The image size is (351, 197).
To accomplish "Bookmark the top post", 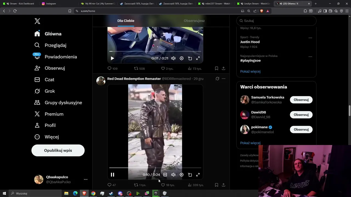I will pos(216,68).
